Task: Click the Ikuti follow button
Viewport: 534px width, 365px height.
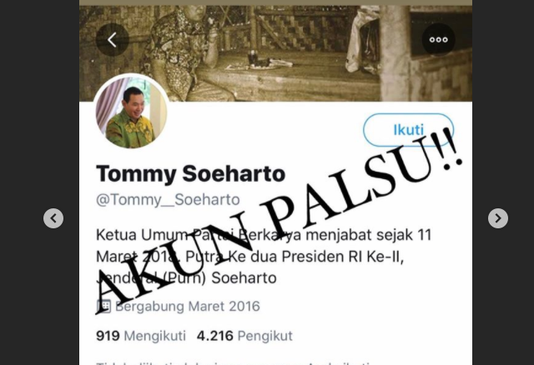Action: [408, 130]
